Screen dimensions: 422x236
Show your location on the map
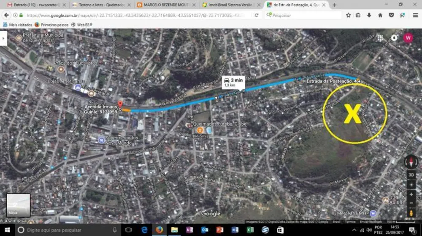click(411, 185)
